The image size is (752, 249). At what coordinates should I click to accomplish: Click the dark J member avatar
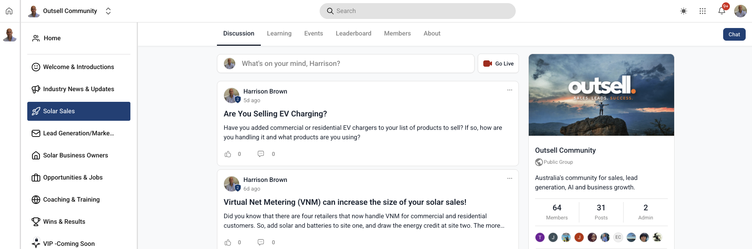tap(553, 237)
